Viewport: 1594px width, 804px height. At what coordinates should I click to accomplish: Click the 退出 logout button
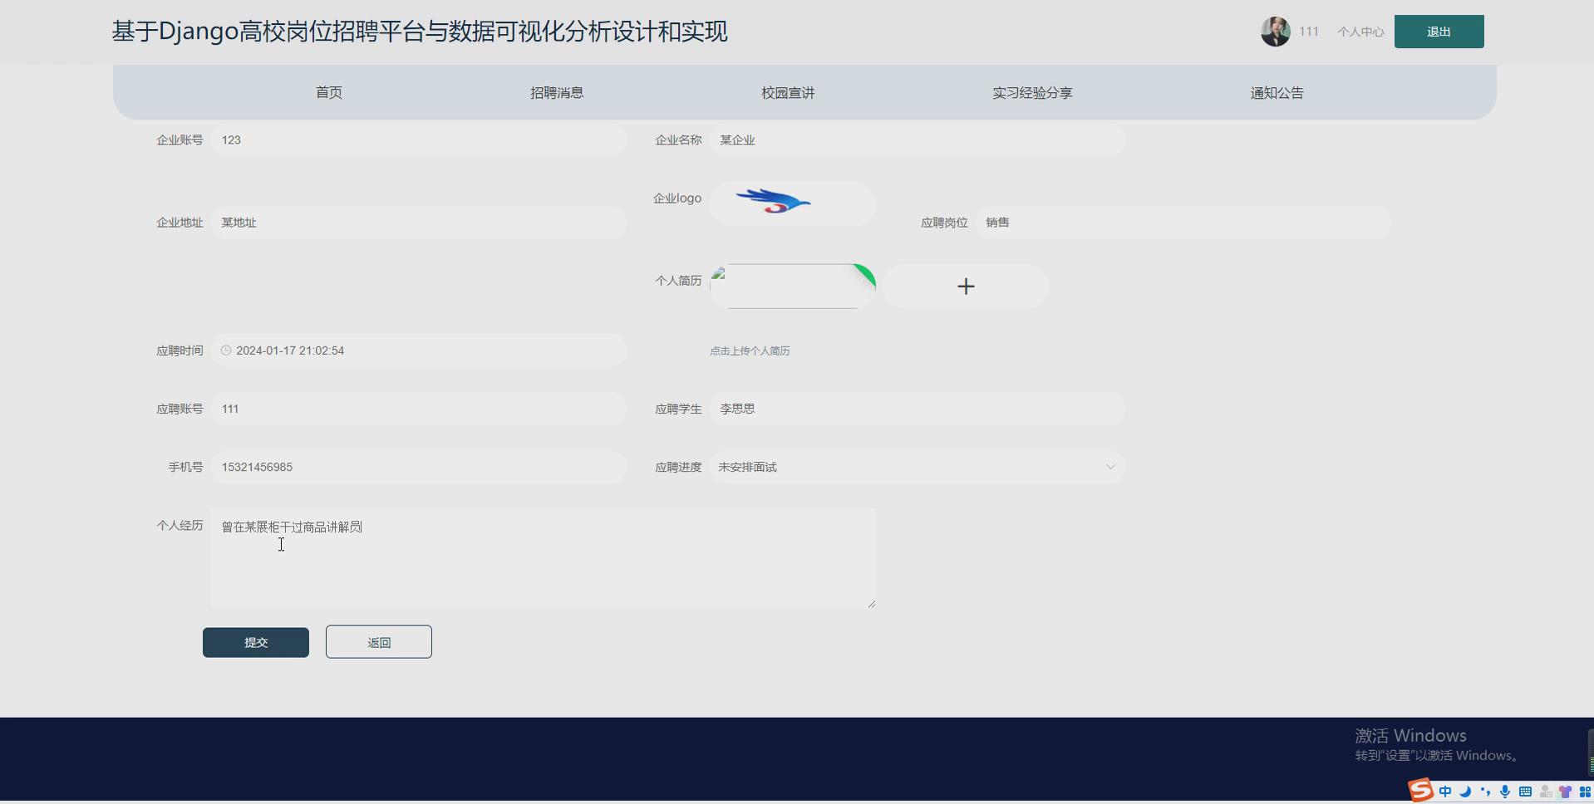(1438, 31)
